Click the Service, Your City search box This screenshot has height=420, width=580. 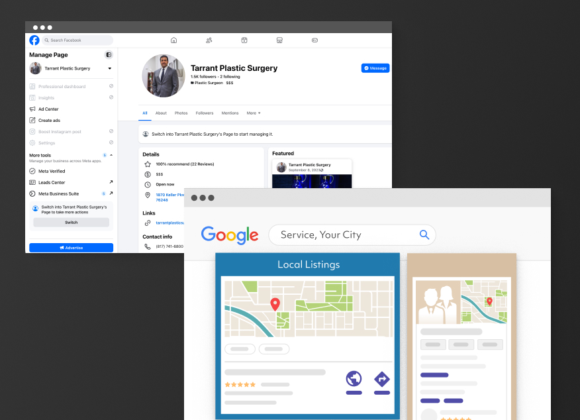click(352, 235)
